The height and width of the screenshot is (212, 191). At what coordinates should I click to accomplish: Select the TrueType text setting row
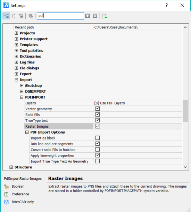pos(103,120)
